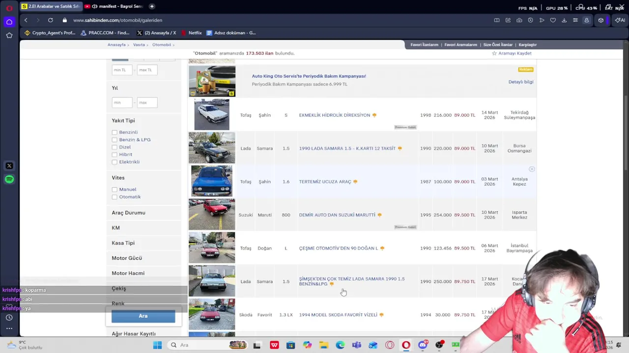Open Detaylı bilgi for Auto King ad
This screenshot has height=353, width=629.
coord(521,82)
